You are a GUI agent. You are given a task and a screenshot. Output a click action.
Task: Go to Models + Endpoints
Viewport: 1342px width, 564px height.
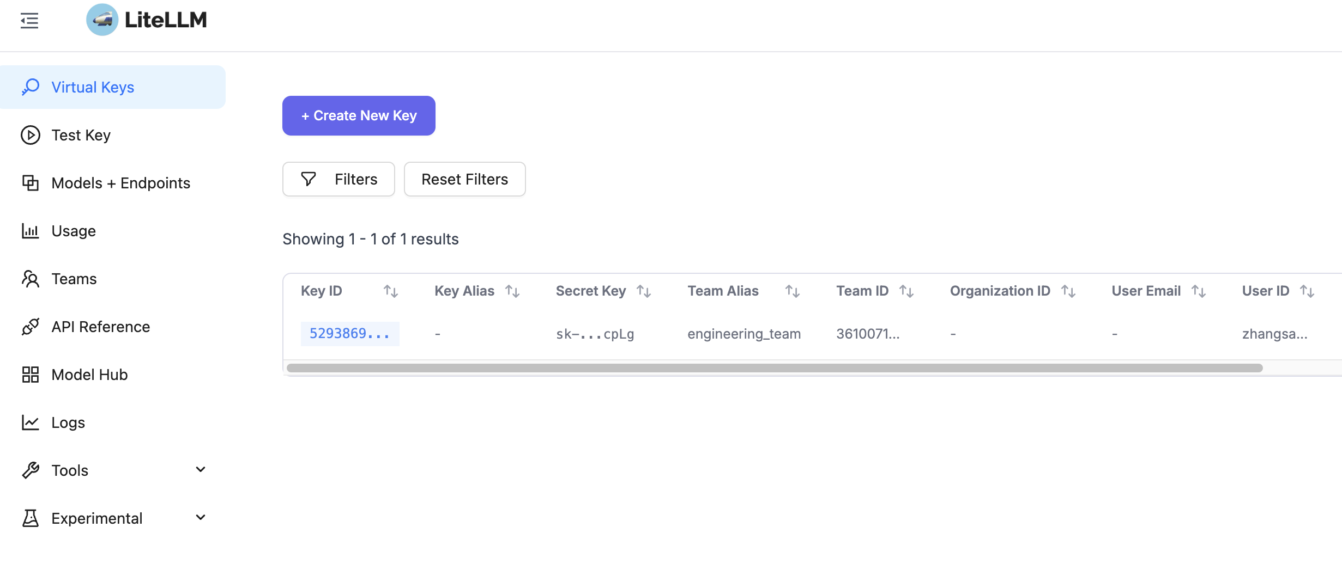tap(120, 183)
